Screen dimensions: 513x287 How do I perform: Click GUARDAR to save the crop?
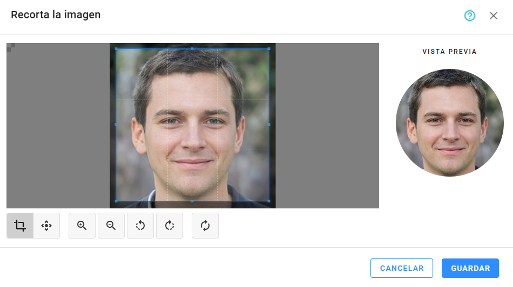[x=470, y=268]
